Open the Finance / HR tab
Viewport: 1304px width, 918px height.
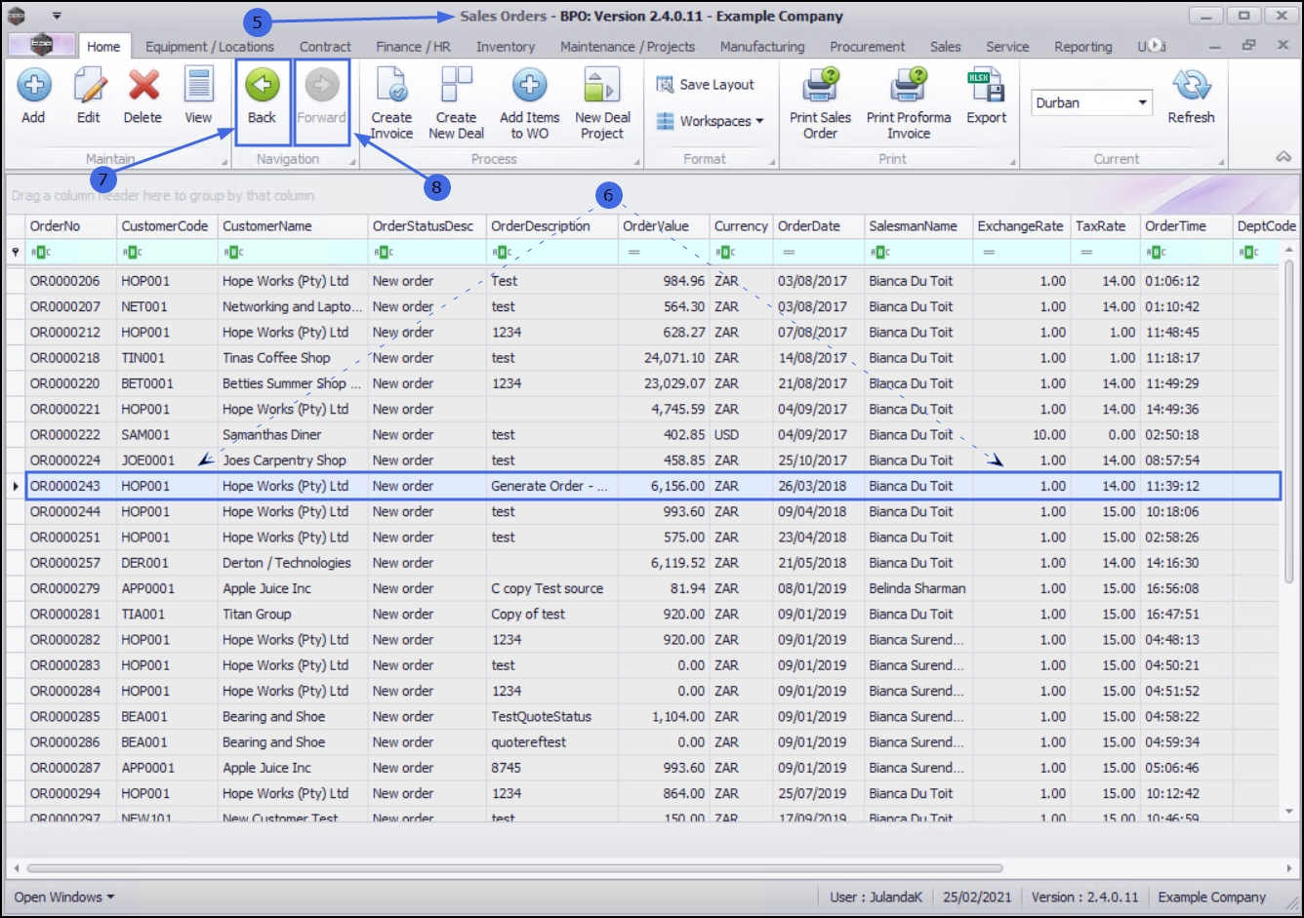tap(414, 46)
